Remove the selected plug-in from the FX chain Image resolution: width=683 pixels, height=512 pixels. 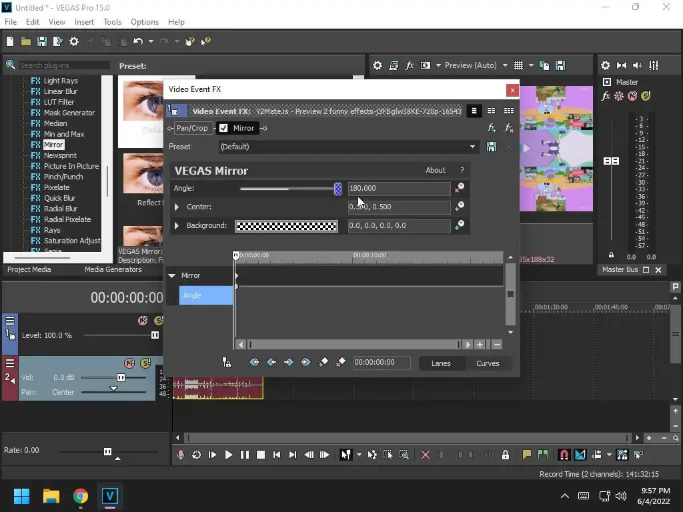click(508, 128)
